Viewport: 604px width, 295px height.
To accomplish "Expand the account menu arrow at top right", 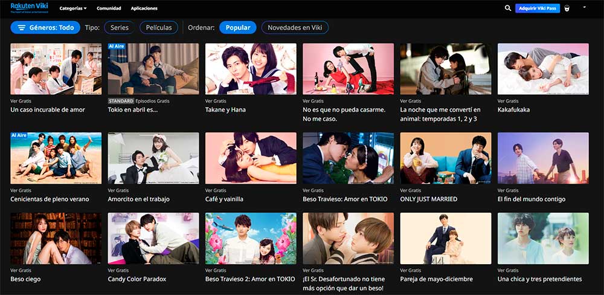I will click(x=585, y=7).
